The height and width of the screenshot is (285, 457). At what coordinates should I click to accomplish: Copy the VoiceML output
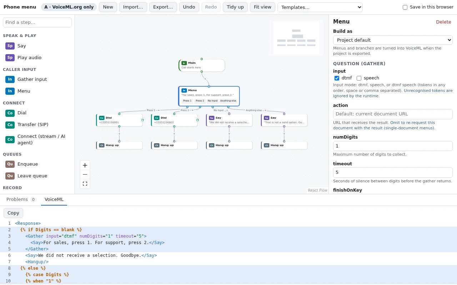click(13, 213)
